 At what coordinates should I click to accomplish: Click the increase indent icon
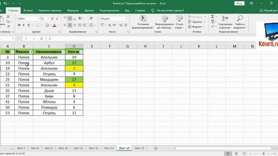click(x=85, y=25)
